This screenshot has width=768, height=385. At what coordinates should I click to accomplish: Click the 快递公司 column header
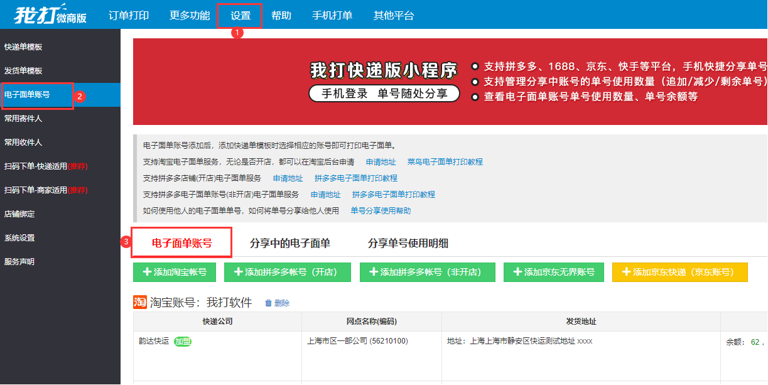click(218, 322)
